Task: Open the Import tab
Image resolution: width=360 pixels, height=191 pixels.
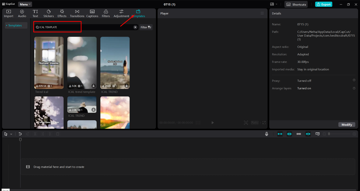Action: pyautogui.click(x=8, y=14)
